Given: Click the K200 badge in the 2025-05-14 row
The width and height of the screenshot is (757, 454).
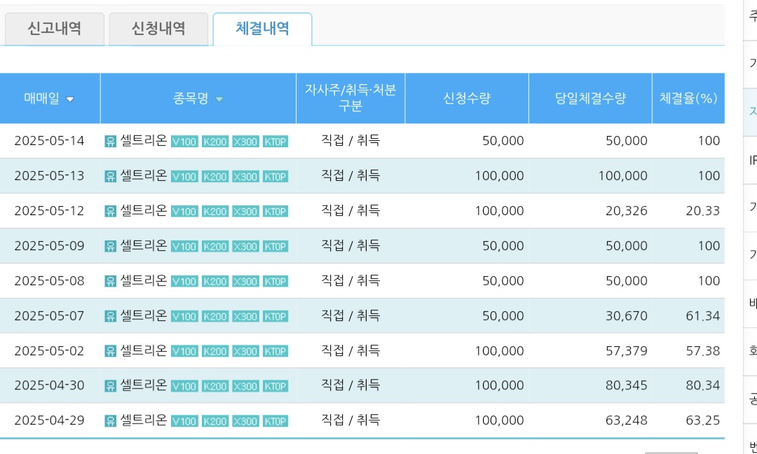Looking at the screenshot, I should 215,142.
